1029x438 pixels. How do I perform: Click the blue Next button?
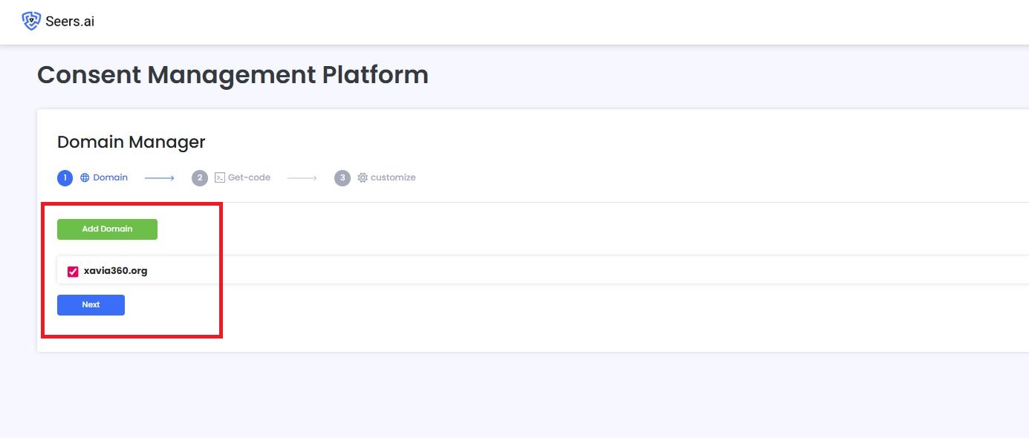(91, 304)
